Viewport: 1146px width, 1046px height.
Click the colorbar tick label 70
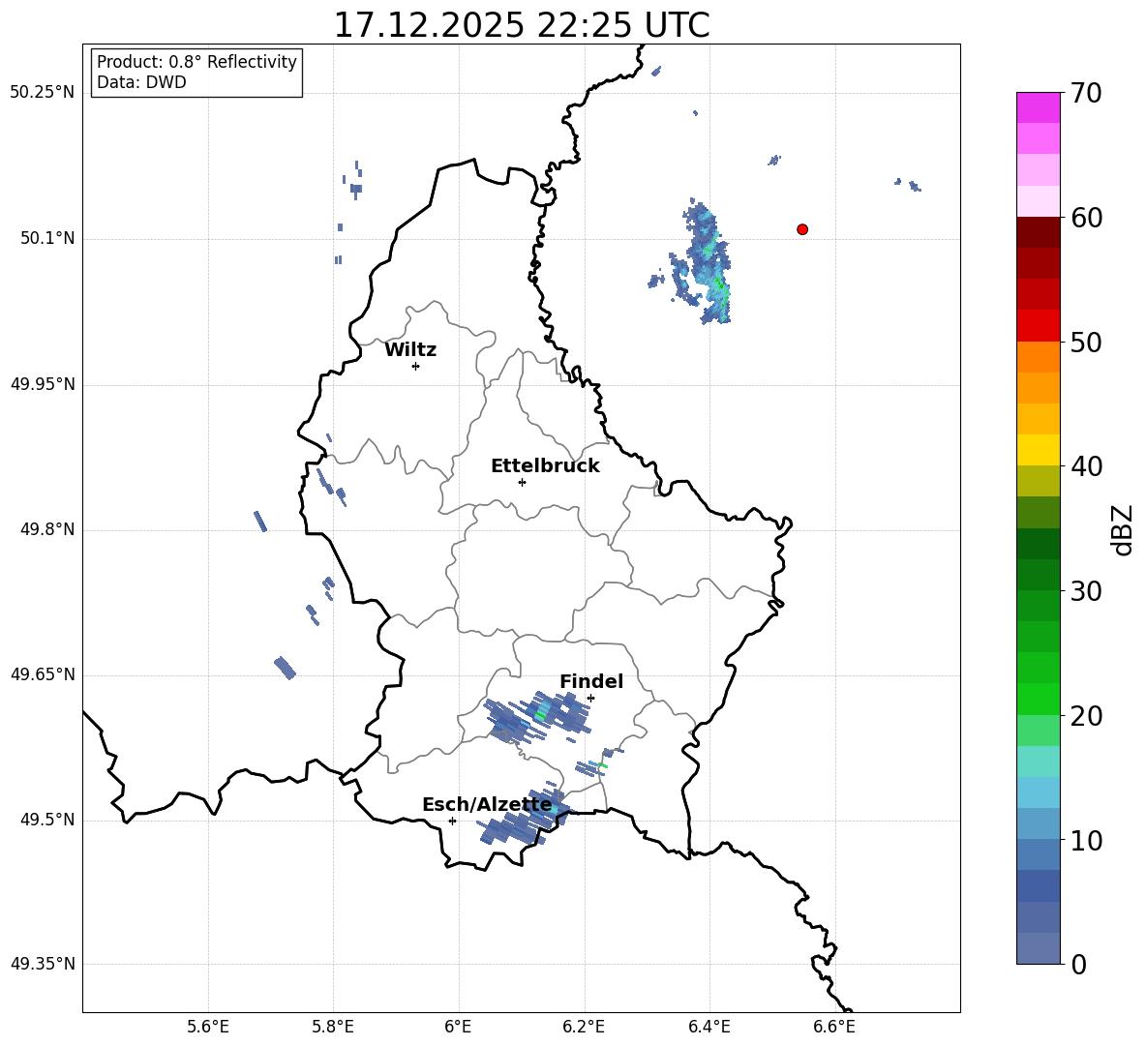tap(1087, 93)
